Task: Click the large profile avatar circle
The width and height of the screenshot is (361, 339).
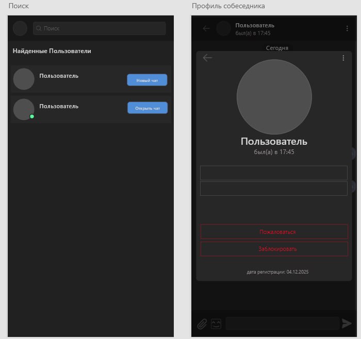Action: click(274, 97)
